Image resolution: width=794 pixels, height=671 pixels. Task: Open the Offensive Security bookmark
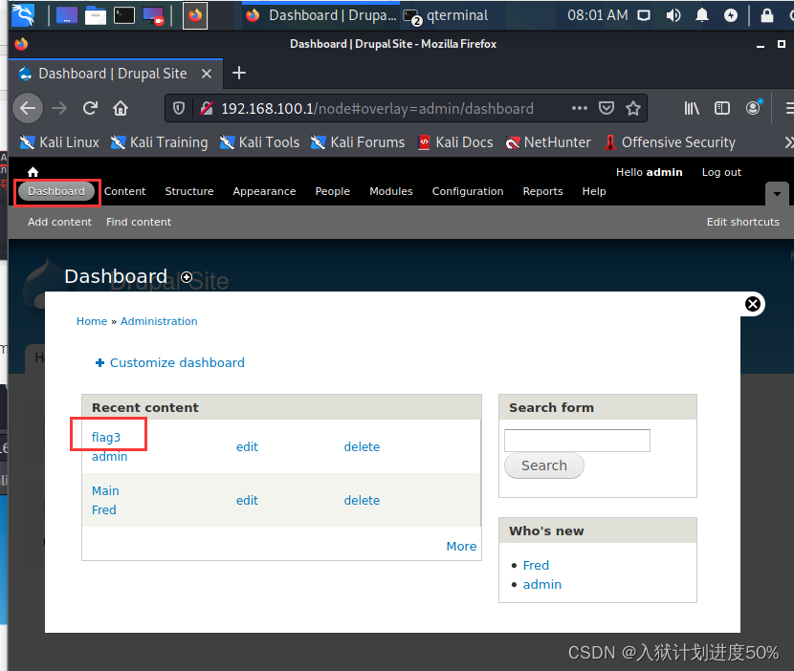click(x=670, y=142)
